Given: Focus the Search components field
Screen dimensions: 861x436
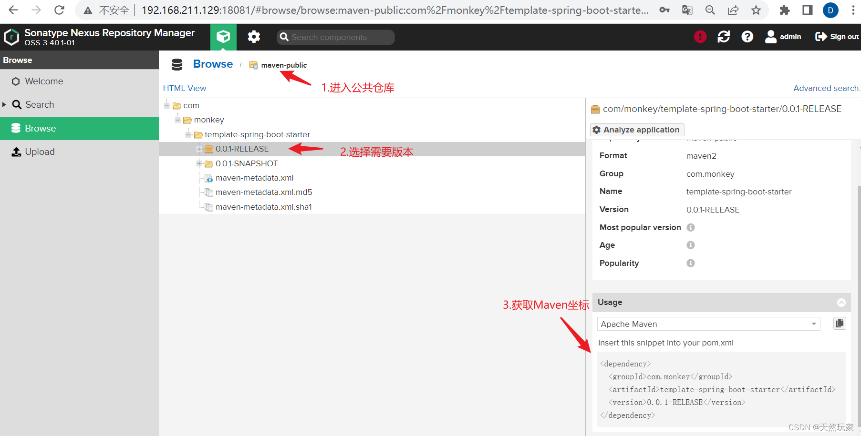Looking at the screenshot, I should tap(335, 37).
